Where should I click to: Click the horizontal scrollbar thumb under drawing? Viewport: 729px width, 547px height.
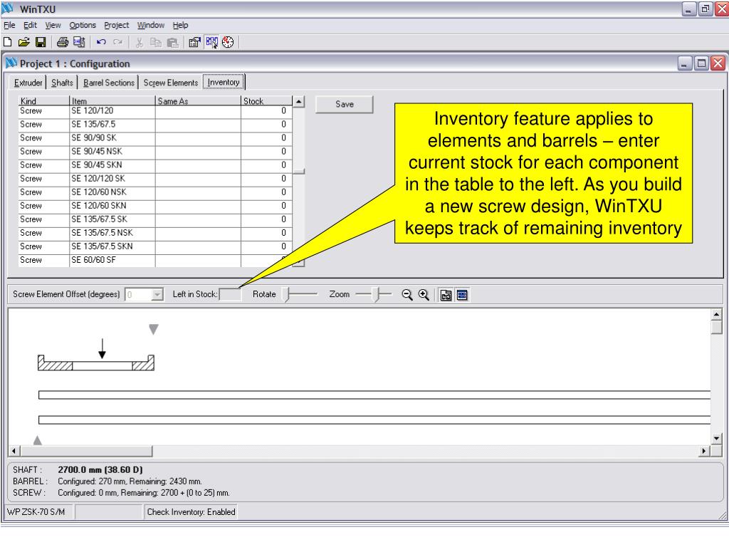86,451
